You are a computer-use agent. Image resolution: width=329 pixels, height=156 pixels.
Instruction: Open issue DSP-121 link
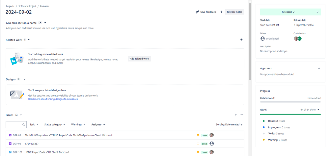click(17, 152)
